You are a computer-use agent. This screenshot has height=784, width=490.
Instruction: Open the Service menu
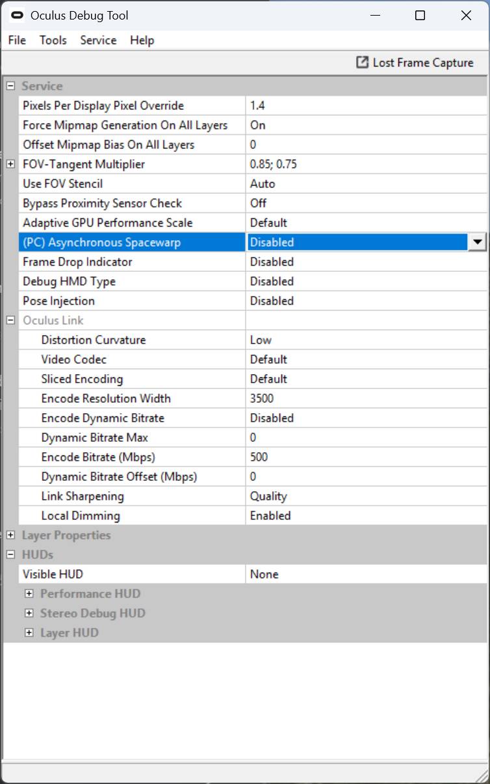click(98, 40)
